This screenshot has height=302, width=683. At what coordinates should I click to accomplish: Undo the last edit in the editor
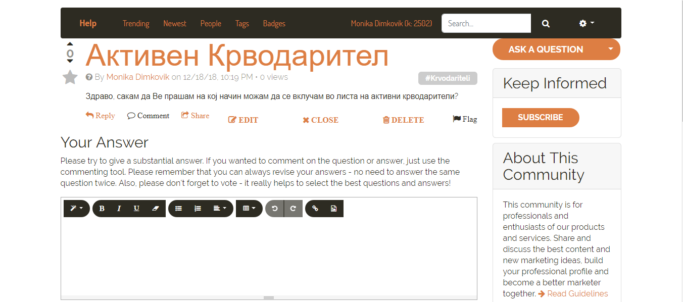tap(275, 209)
